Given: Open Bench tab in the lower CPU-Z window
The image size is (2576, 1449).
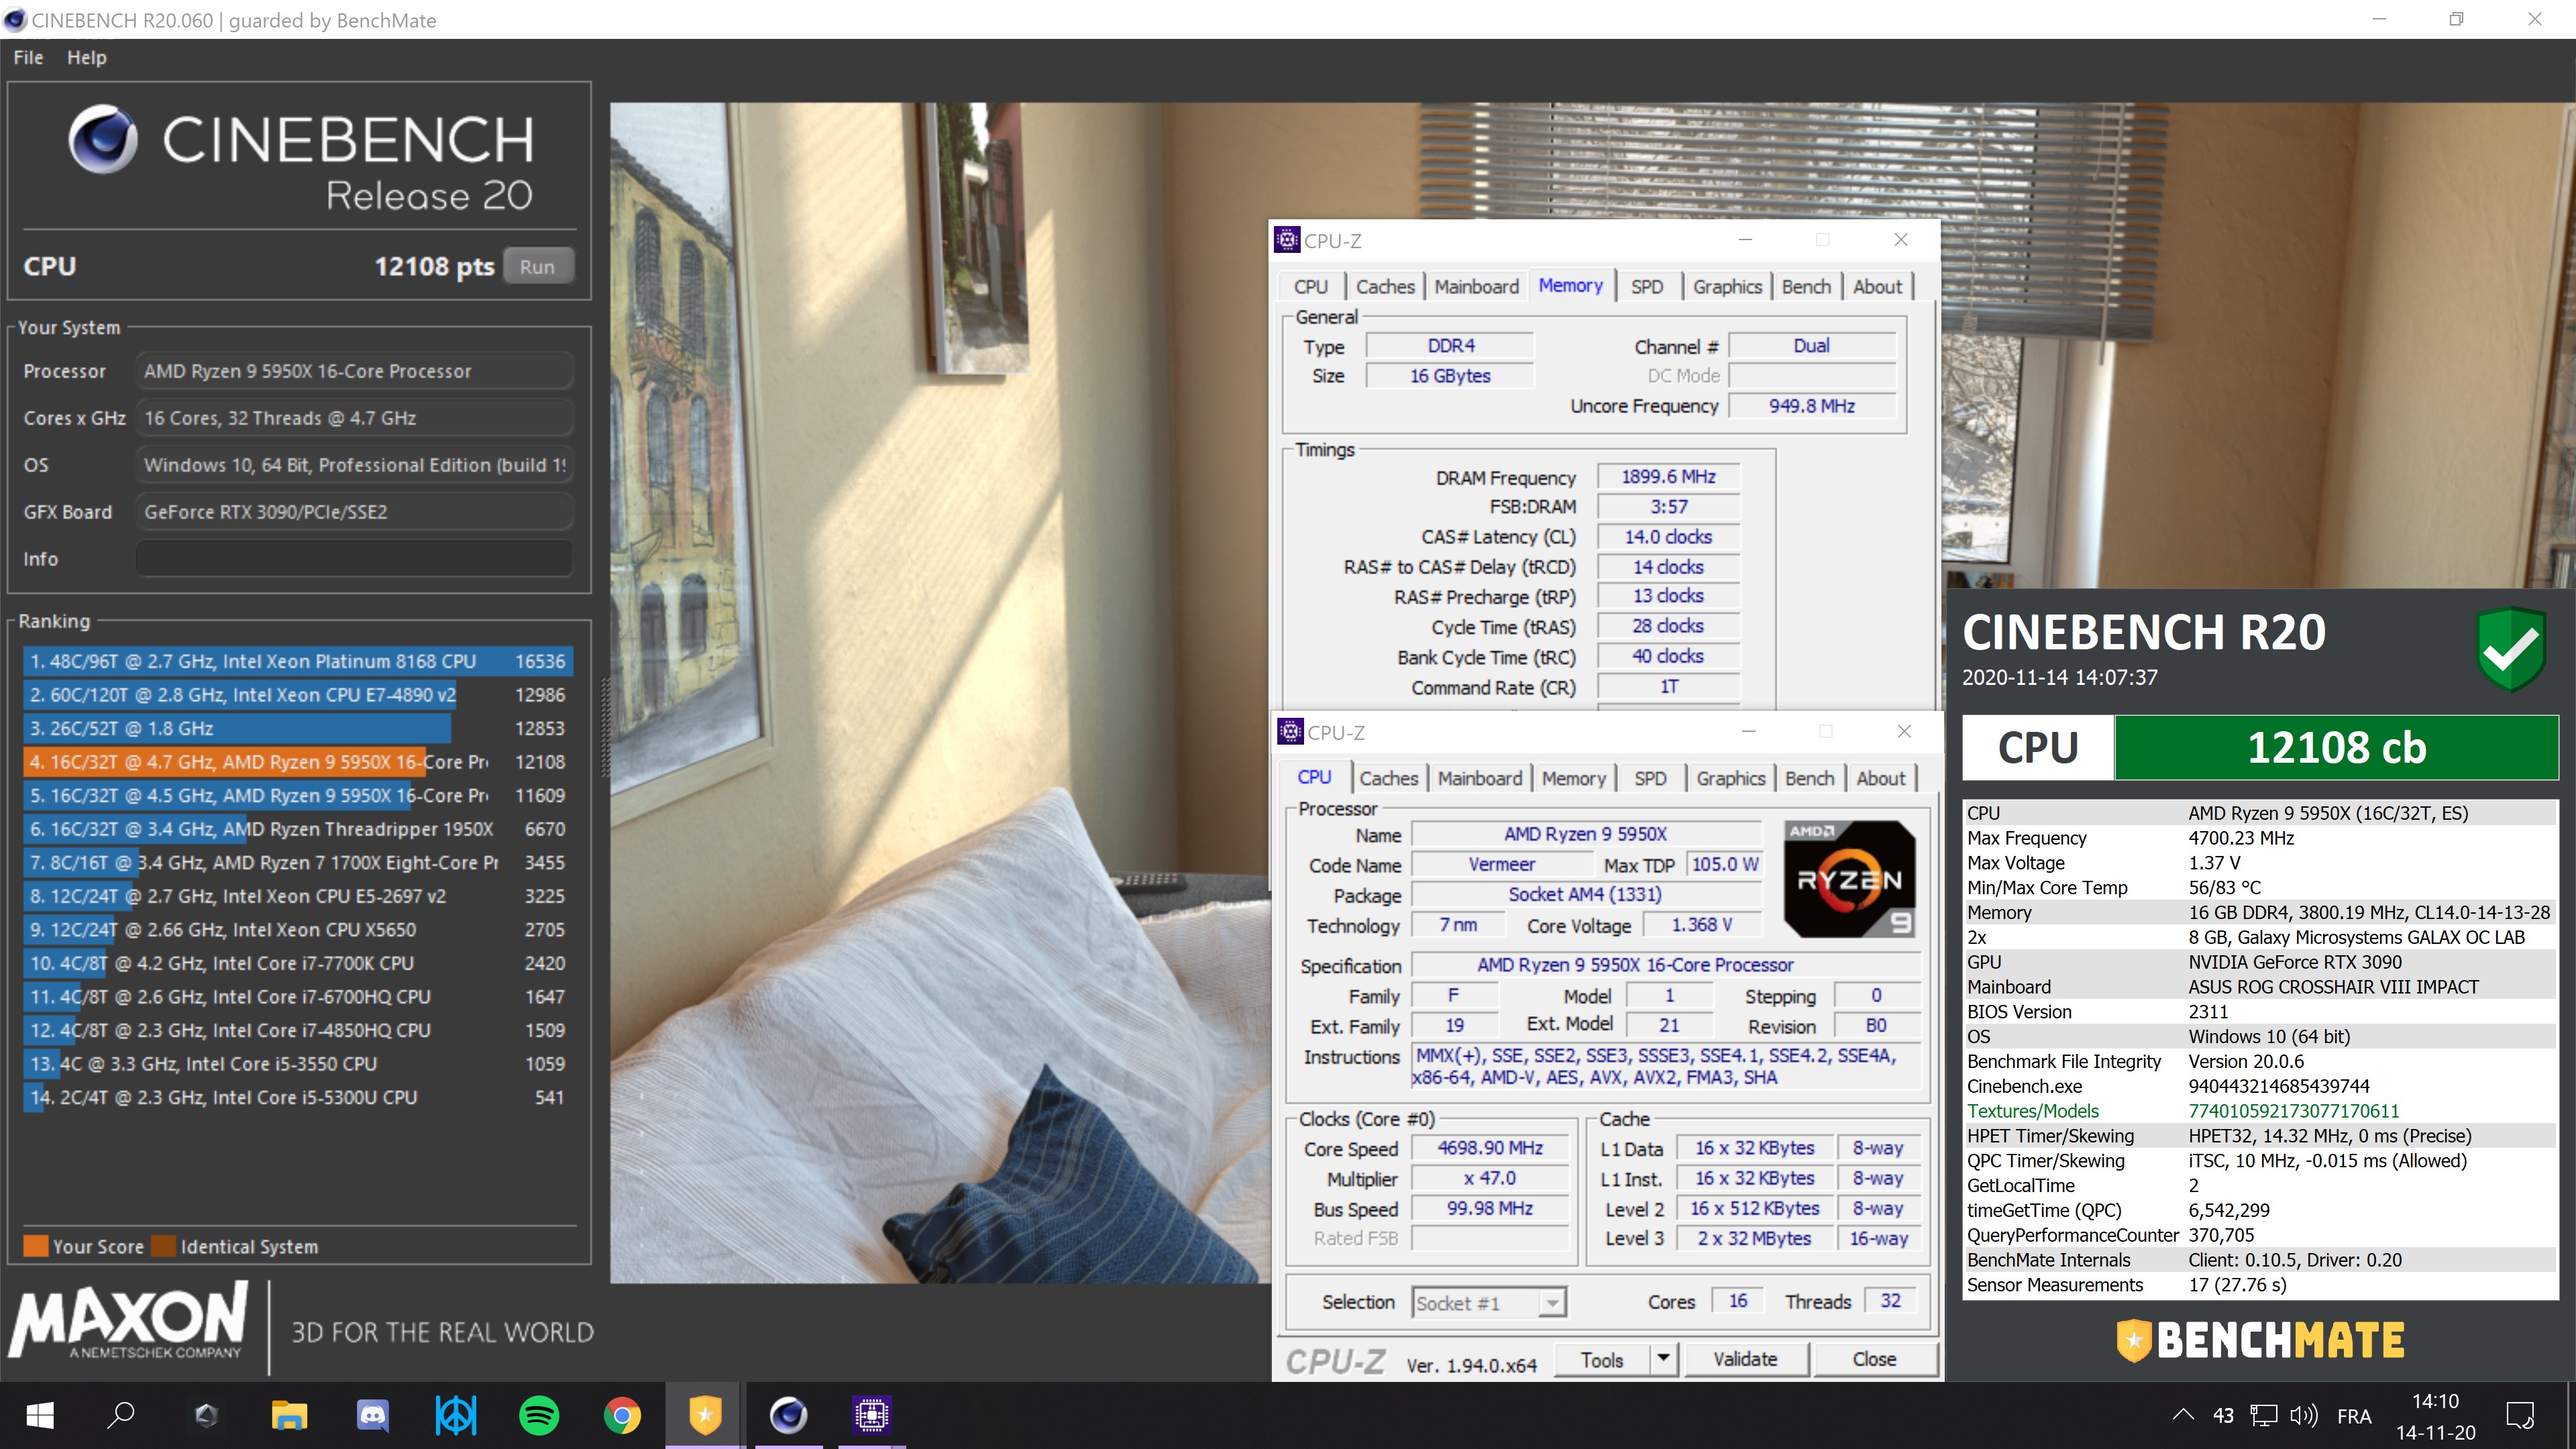Looking at the screenshot, I should pos(1810,779).
